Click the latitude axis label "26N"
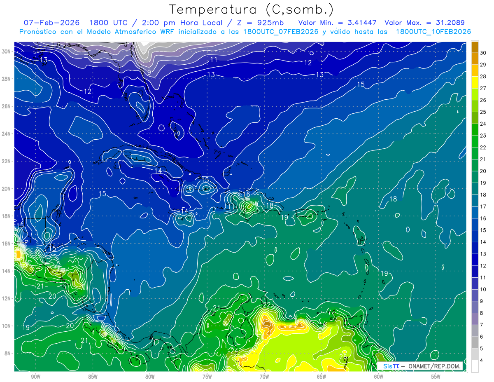 (7, 106)
